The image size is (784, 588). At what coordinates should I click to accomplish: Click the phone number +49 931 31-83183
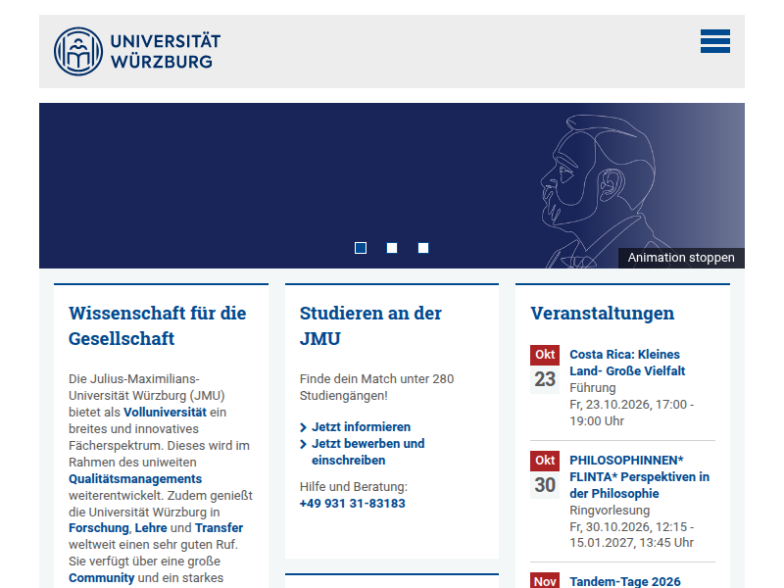point(353,504)
